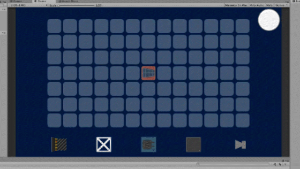Open the Game view resolution dropdown
This screenshot has height=169, width=300.
click(x=28, y=5)
